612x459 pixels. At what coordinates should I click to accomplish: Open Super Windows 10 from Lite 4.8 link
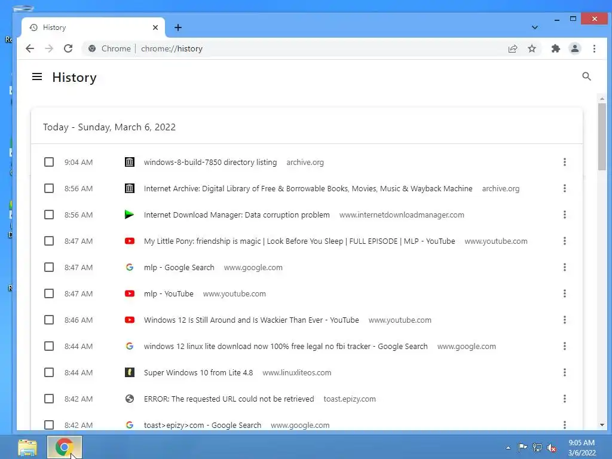(x=198, y=372)
